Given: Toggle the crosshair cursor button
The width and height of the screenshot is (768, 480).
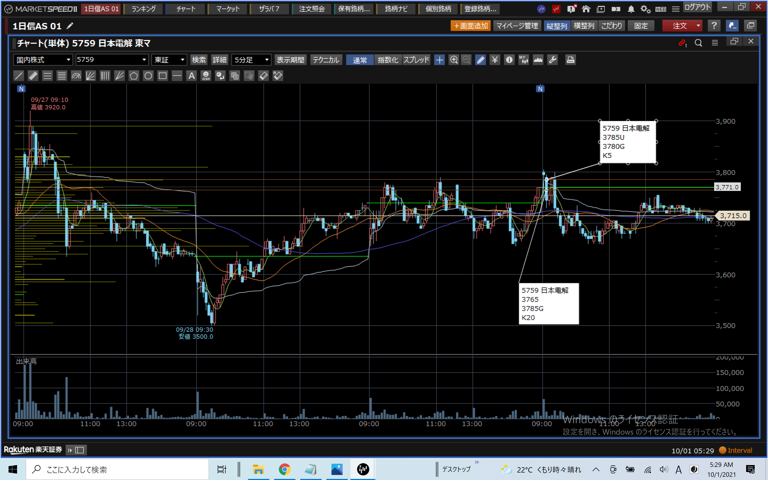Looking at the screenshot, I should pos(439,60).
